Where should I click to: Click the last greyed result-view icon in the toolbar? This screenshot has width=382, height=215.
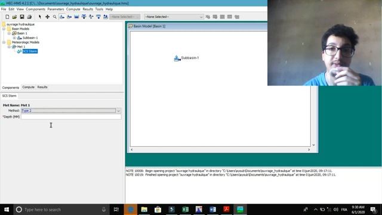tap(237, 17)
